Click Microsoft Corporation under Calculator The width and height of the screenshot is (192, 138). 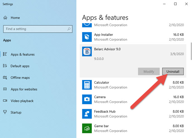pos(111,87)
